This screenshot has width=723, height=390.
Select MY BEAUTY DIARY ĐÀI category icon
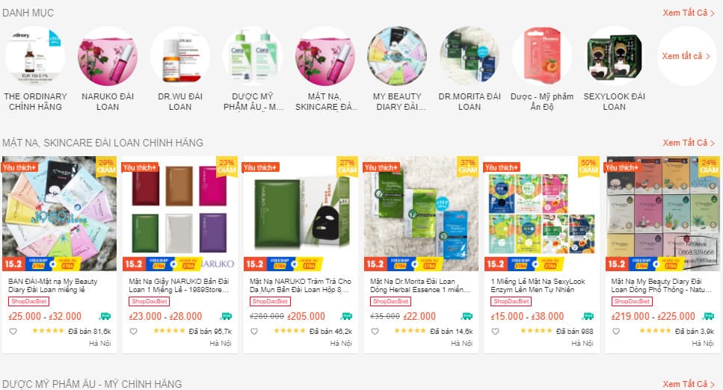pos(397,56)
